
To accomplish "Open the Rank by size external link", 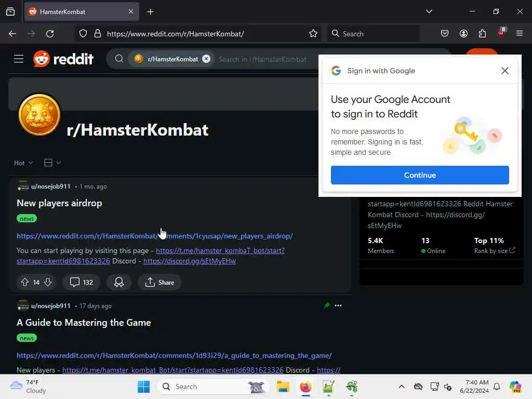I will point(495,251).
